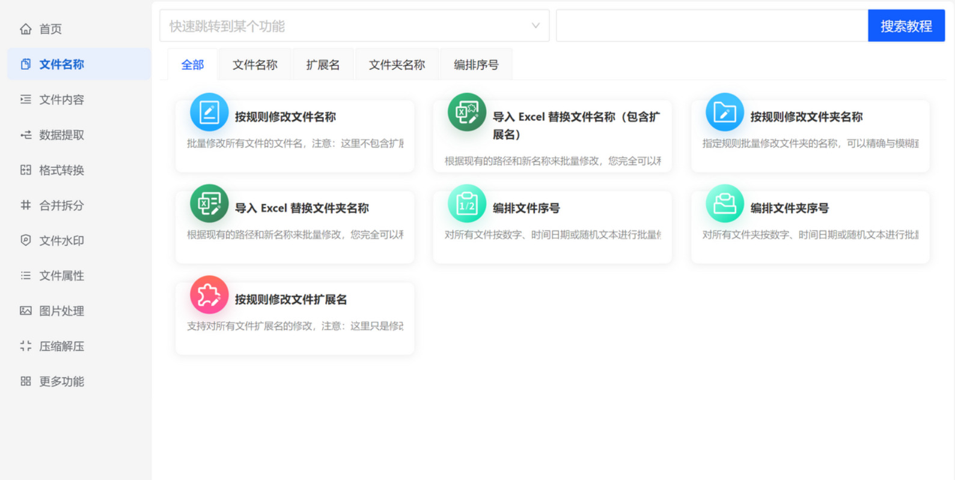Click the 文件水印 shield icon

coord(25,241)
